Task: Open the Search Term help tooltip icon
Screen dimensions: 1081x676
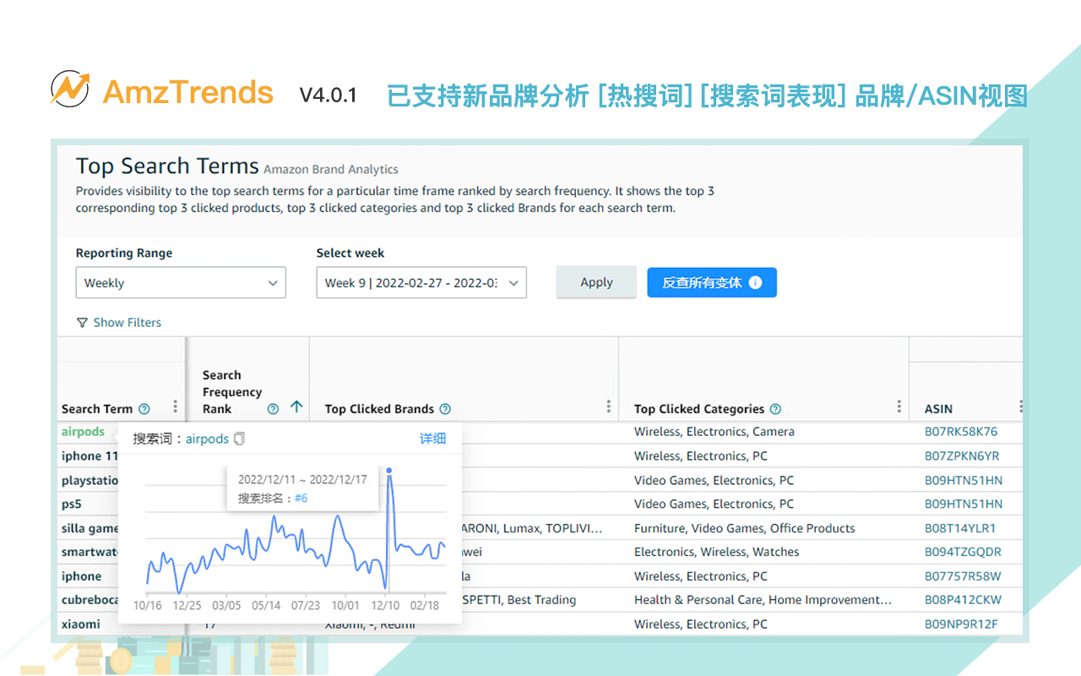Action: click(x=144, y=409)
